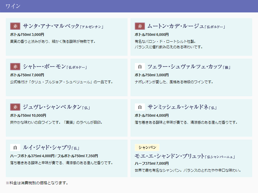Select the サンタ・アナ・マルベック wine title
Viewport: 258px width, 193px height.
51,26
